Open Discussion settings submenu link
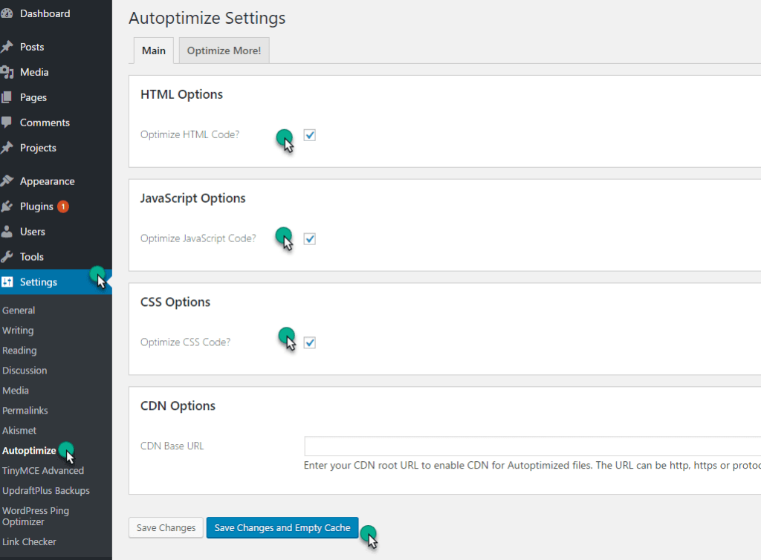Image resolution: width=761 pixels, height=560 pixels. (x=25, y=371)
